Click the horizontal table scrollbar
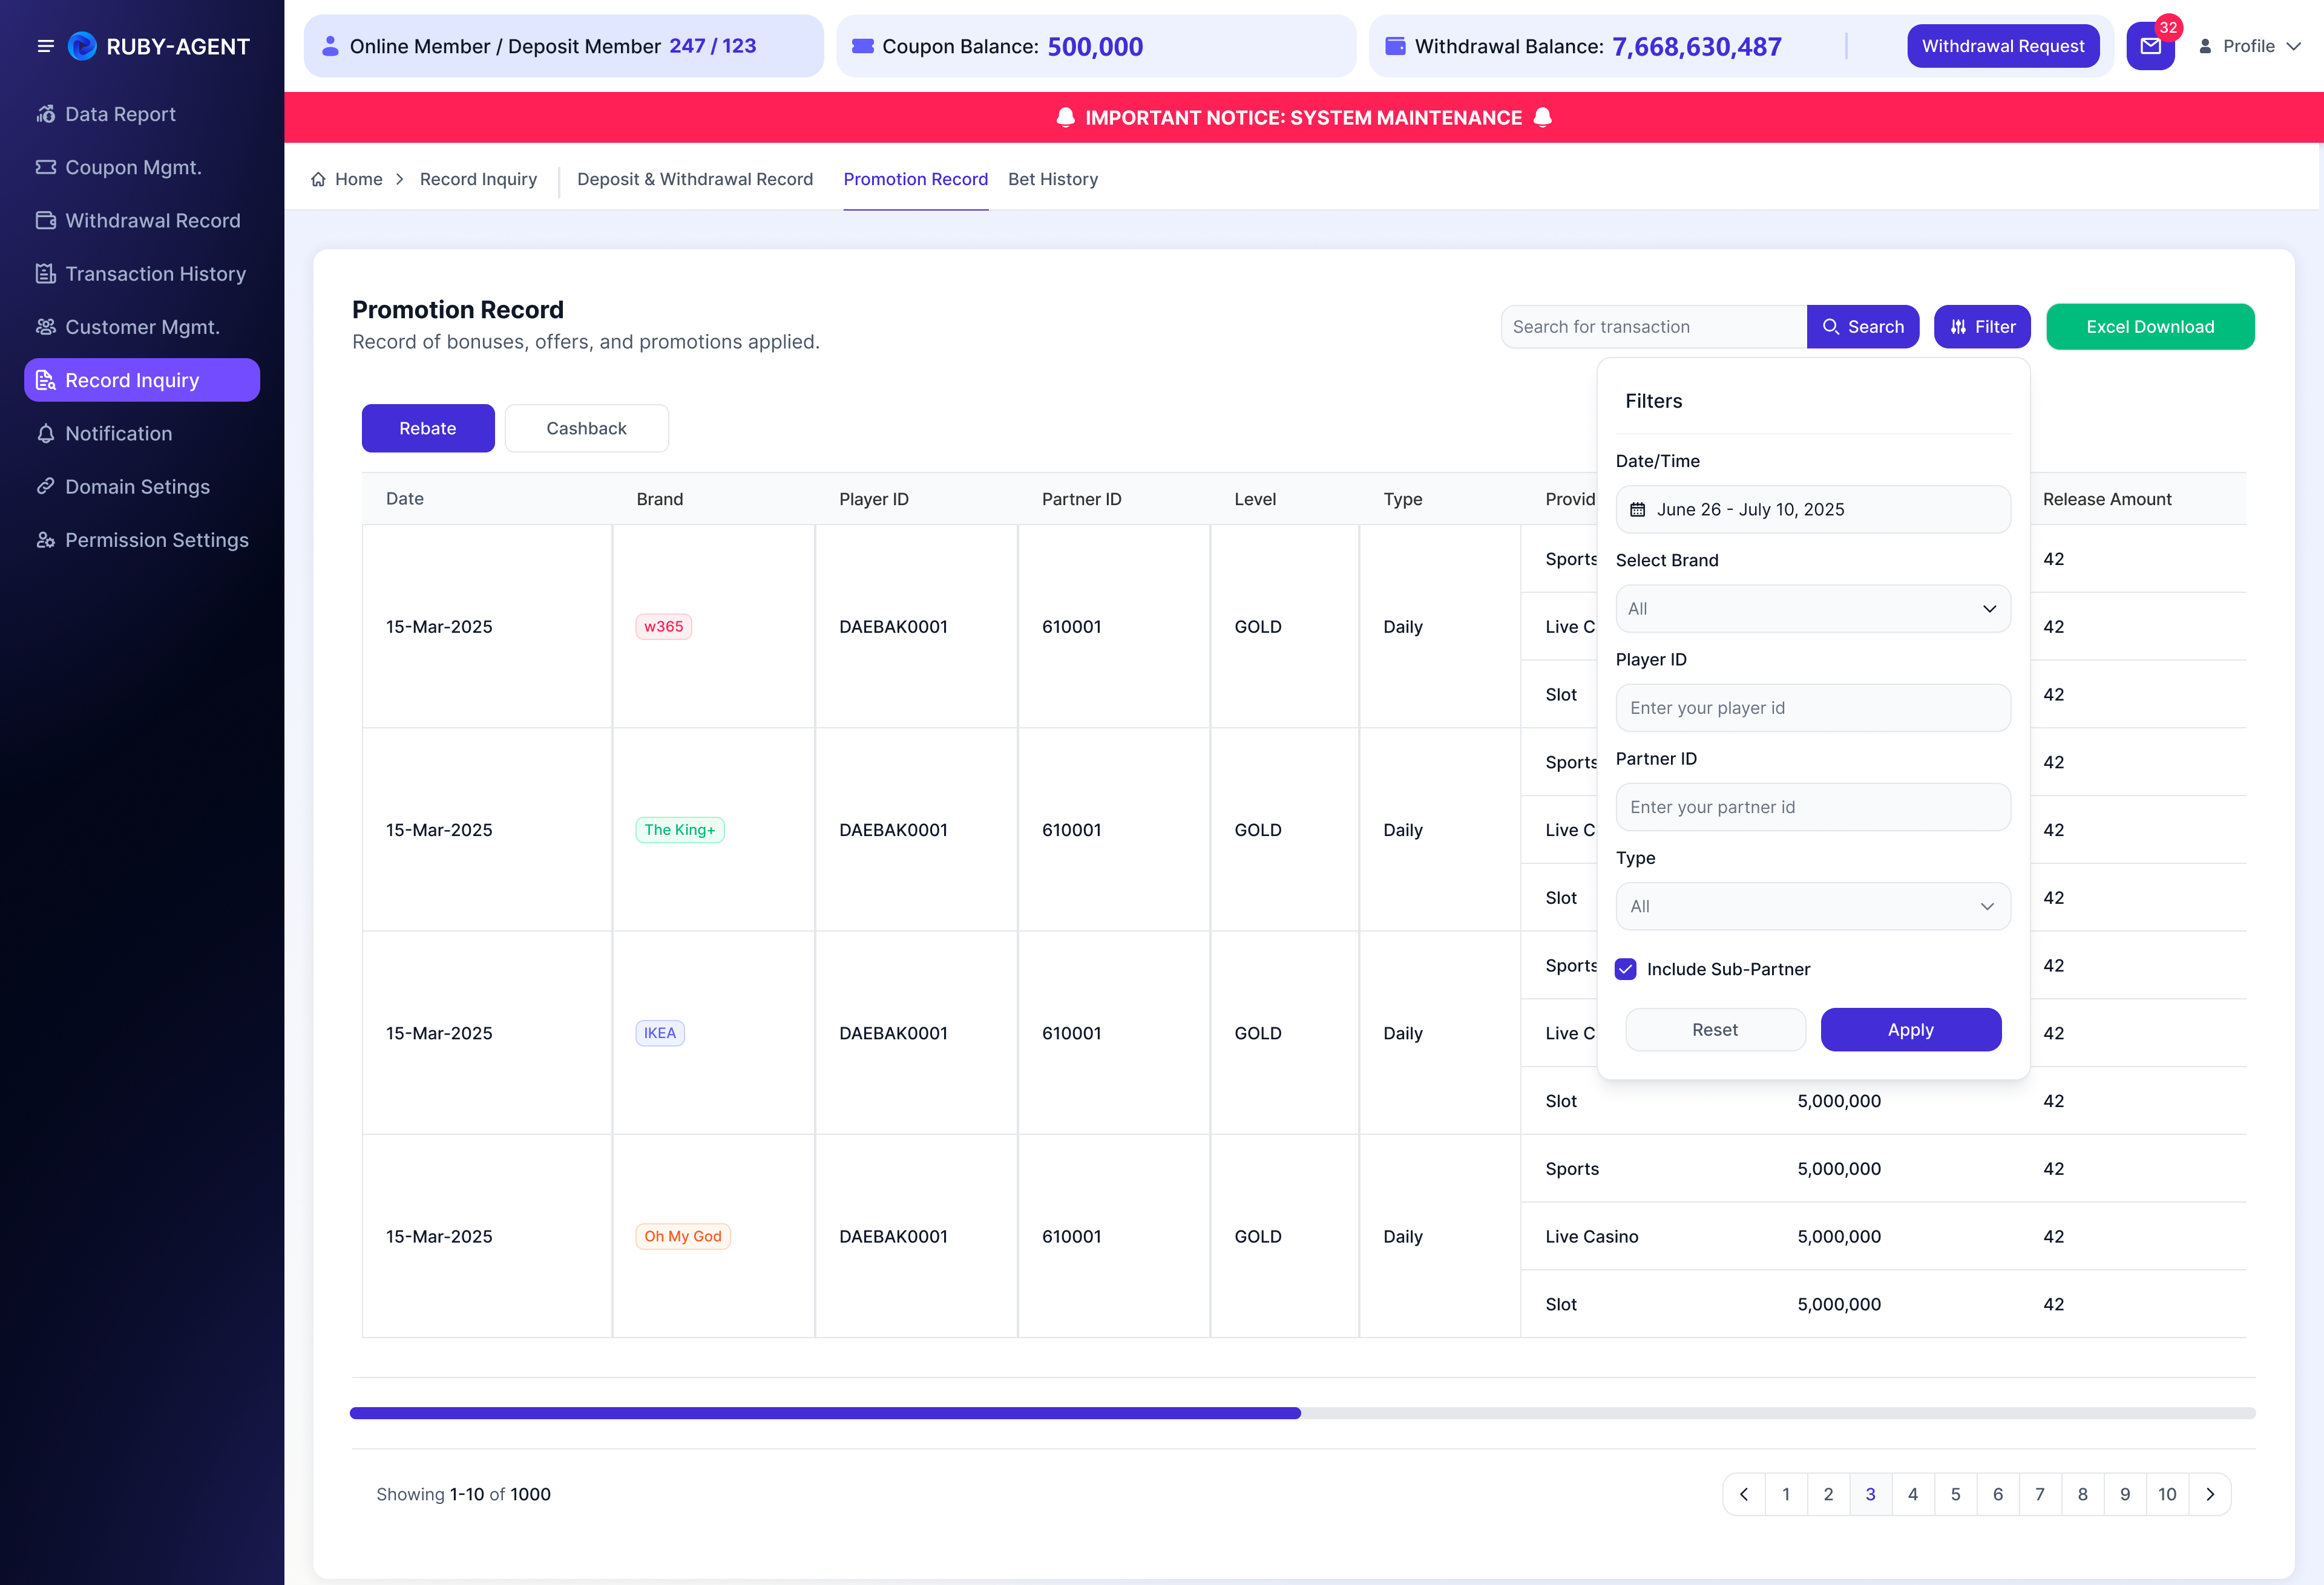 click(1302, 1413)
